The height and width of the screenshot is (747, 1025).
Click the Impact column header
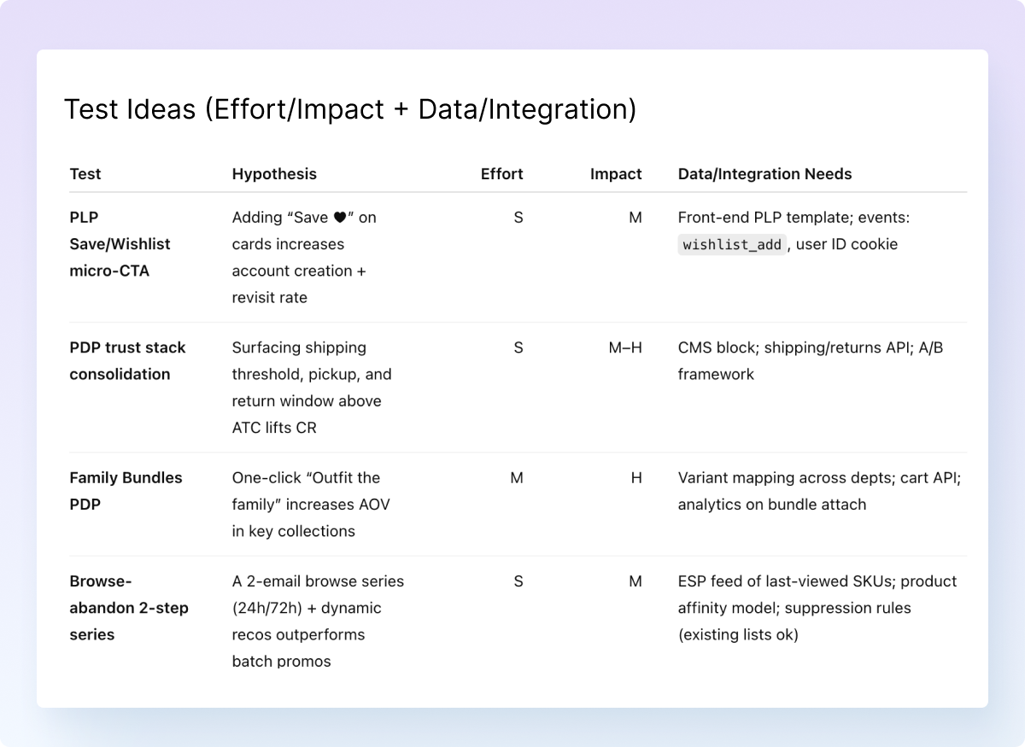(615, 174)
